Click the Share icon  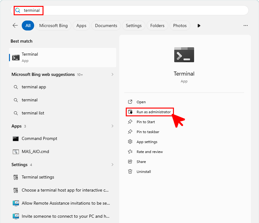[130, 161]
